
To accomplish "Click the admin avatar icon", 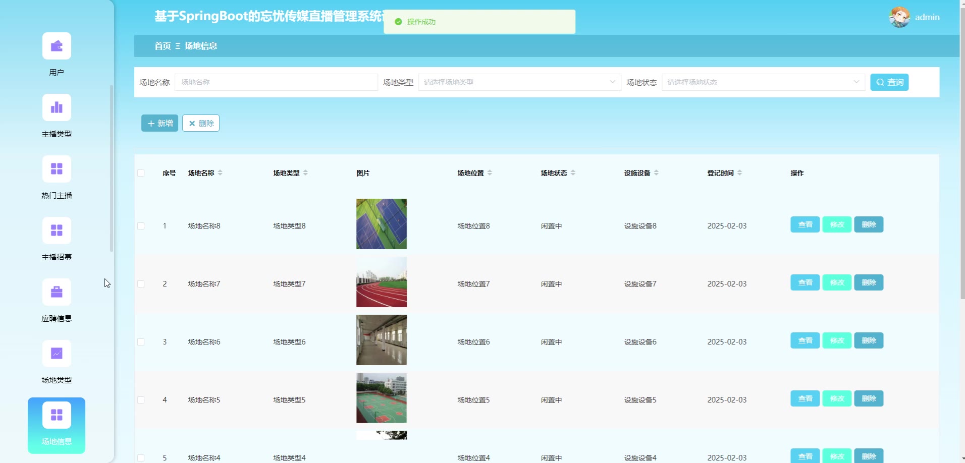I will (x=899, y=17).
